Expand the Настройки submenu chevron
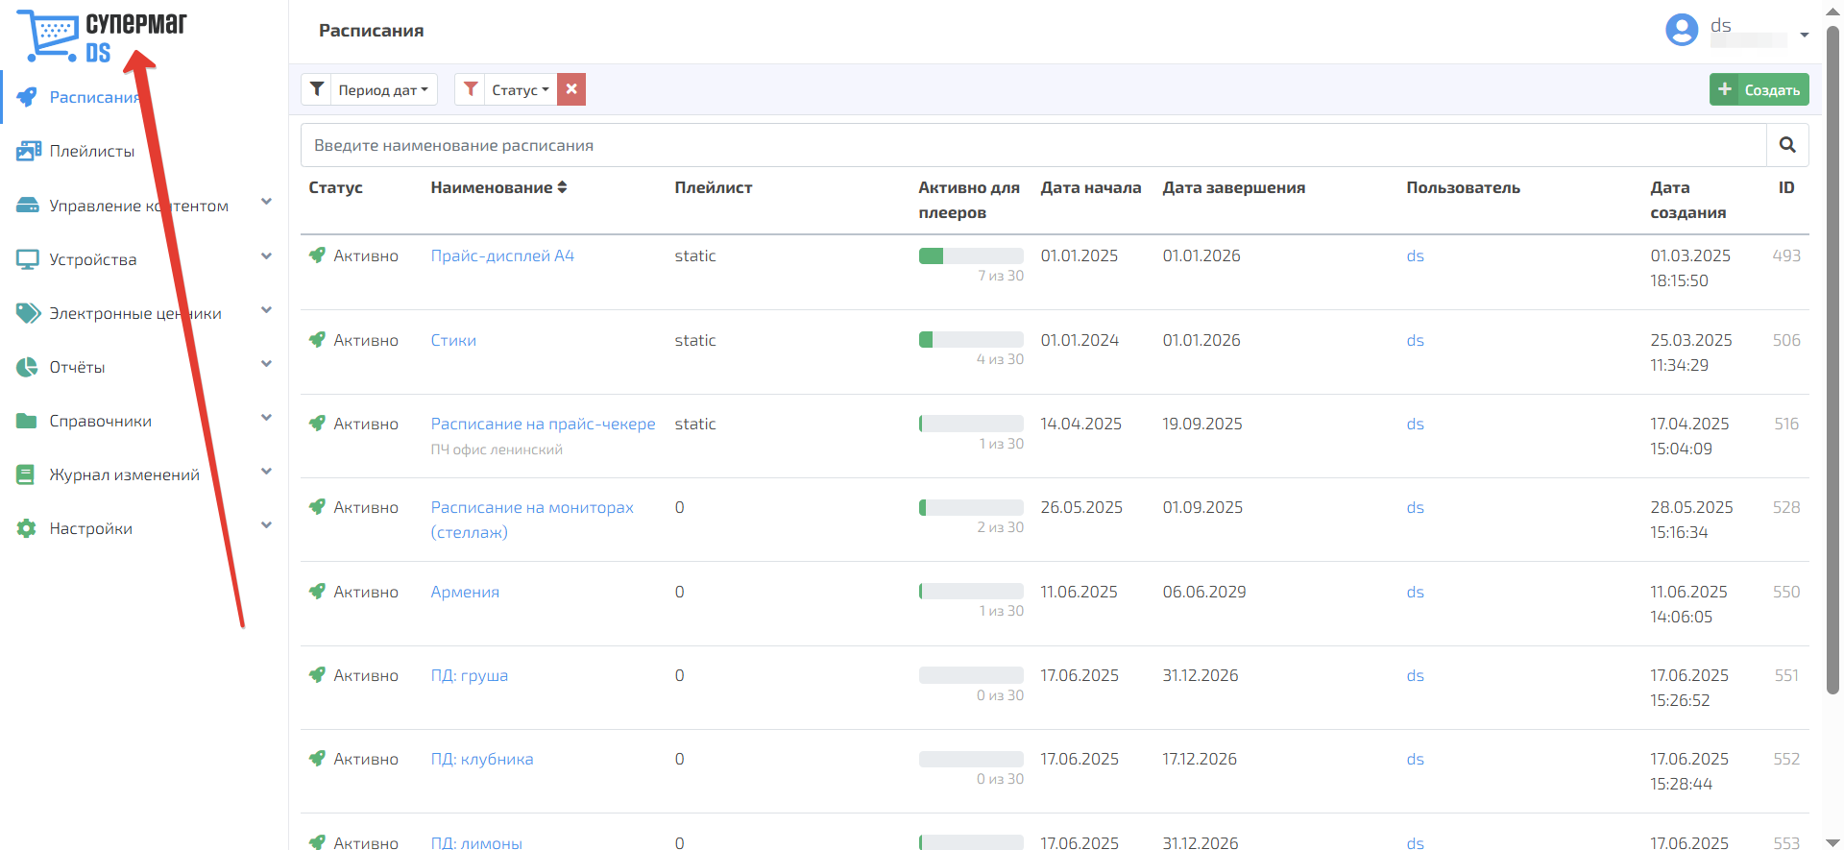1844x850 pixels. pos(267,524)
